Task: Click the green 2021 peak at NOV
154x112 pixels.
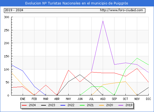Action: pos(137,58)
